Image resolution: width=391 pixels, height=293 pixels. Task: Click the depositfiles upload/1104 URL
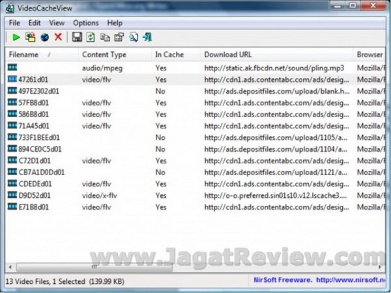(276, 149)
